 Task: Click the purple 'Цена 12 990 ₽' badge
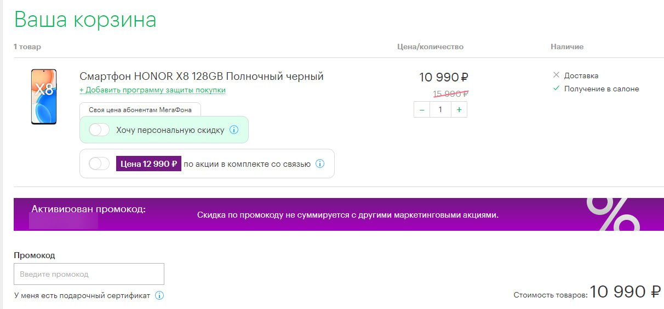click(148, 164)
